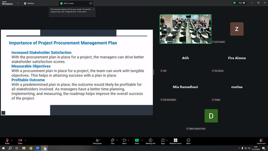Click the slide title Importance of Project Procurement

(x=63, y=43)
